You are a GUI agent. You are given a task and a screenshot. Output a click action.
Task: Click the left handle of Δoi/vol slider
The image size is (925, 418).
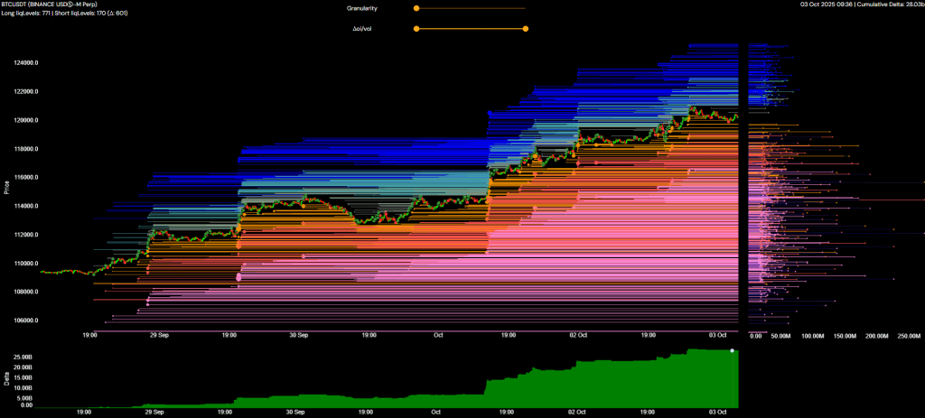click(x=416, y=28)
